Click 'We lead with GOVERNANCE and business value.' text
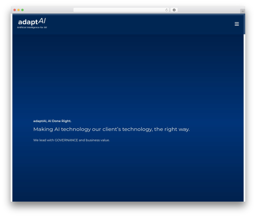Viewport: 256px width, 217px height. [71, 140]
